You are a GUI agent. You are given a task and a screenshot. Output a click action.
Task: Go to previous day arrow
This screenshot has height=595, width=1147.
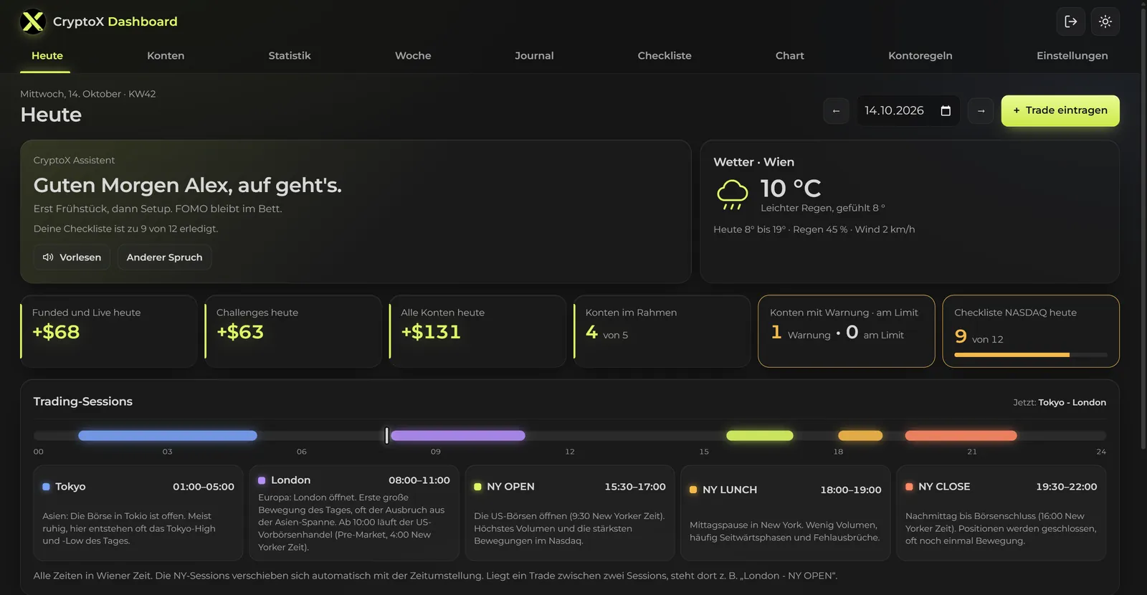(x=836, y=111)
